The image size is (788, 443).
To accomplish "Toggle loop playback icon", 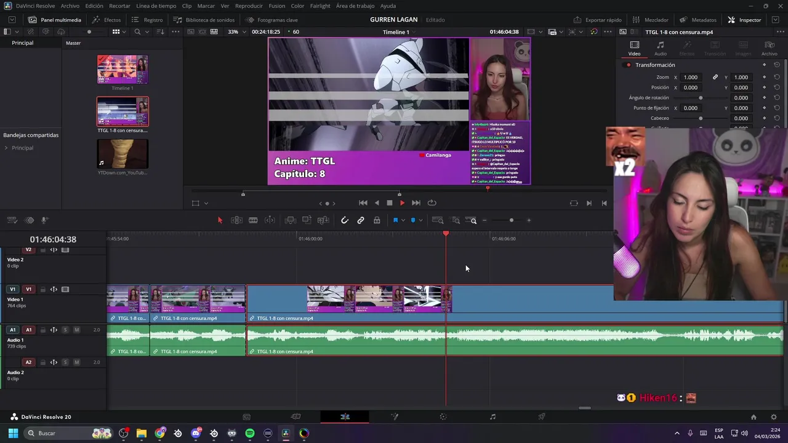I will click(432, 203).
